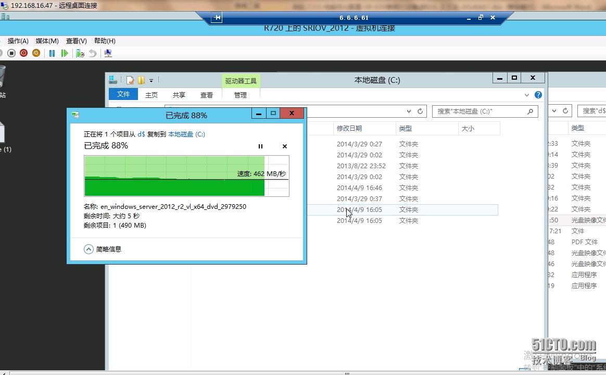606x375 pixels.
Task: Refresh the background d$ Explorer window
Action: pos(565,111)
